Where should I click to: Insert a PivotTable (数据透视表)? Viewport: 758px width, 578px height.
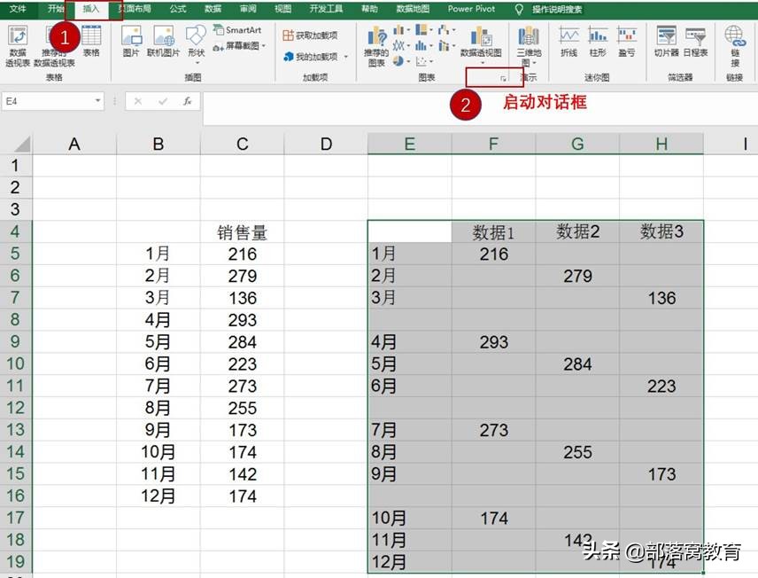[18, 46]
